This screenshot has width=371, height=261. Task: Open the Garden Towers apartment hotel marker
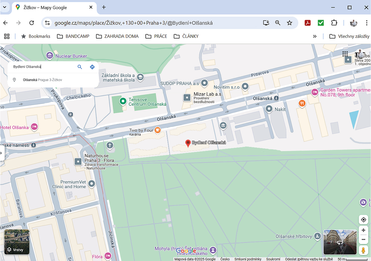pyautogui.click(x=314, y=92)
